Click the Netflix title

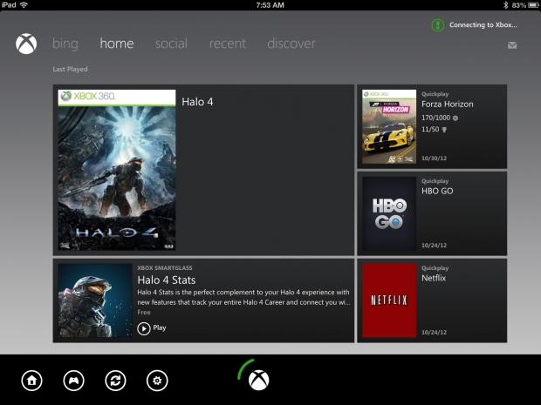point(434,278)
